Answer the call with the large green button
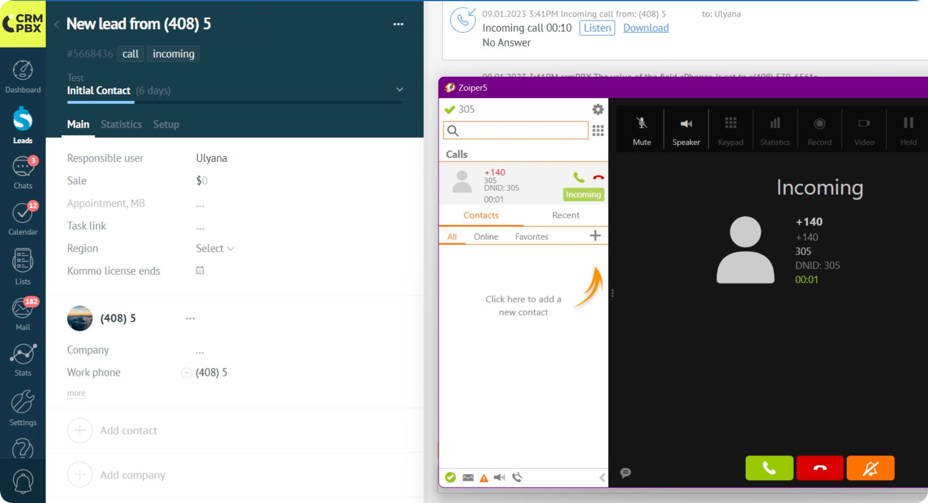 (x=769, y=468)
